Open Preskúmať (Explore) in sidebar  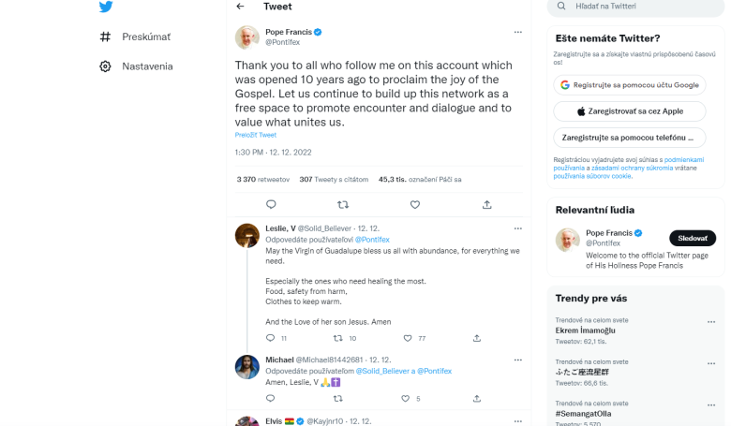(145, 37)
